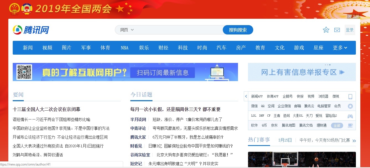Viewport: 370px width, 168px height.
Task: Click the mobile phone icon in services panel
Action: pos(350,97)
